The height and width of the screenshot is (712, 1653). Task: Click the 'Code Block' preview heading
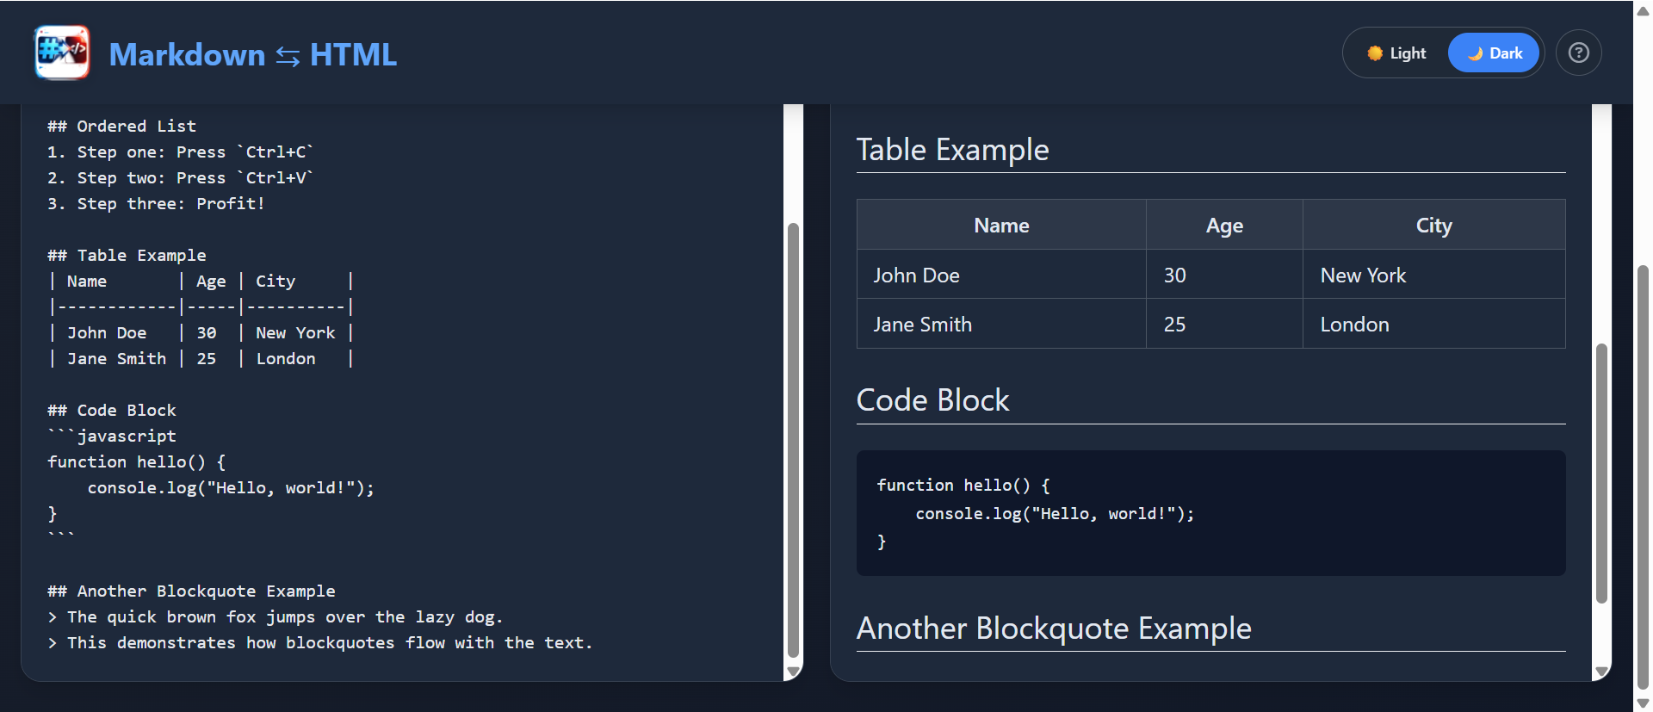pos(932,400)
